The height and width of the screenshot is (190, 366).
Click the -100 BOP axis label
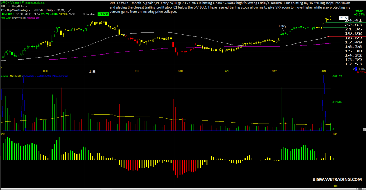coord(335,186)
